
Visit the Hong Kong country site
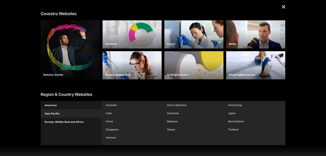click(x=235, y=105)
